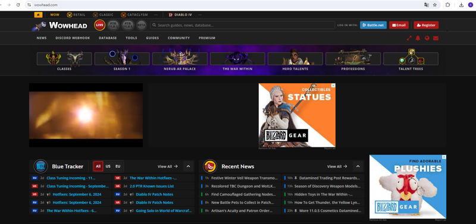This screenshot has height=224, width=476.
Task: Click the orange home icon in the top bar
Action: 38,15
